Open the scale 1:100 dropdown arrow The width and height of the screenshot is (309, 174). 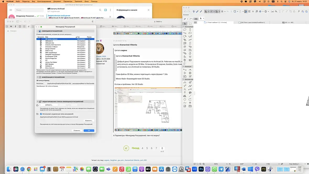pyautogui.click(x=279, y=164)
